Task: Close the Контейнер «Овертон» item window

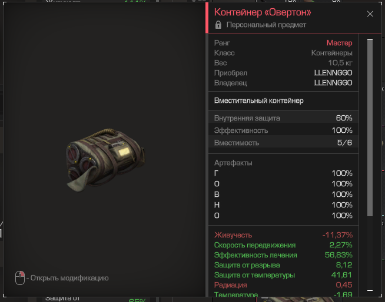Action: 370,14
